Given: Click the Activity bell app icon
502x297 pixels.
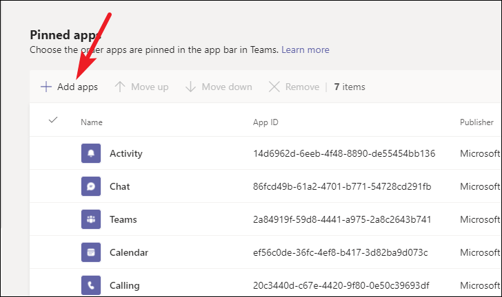Looking at the screenshot, I should (91, 153).
